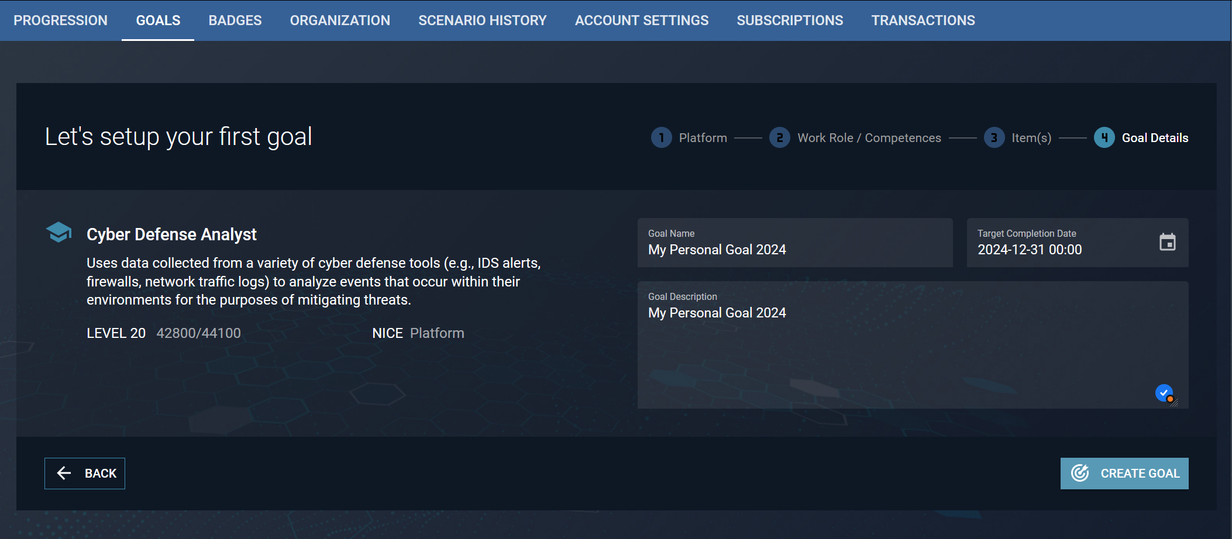View the Subscriptions tab
Screen dimensions: 1232x539
click(x=790, y=20)
